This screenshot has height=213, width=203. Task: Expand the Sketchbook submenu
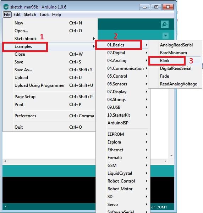(49, 39)
